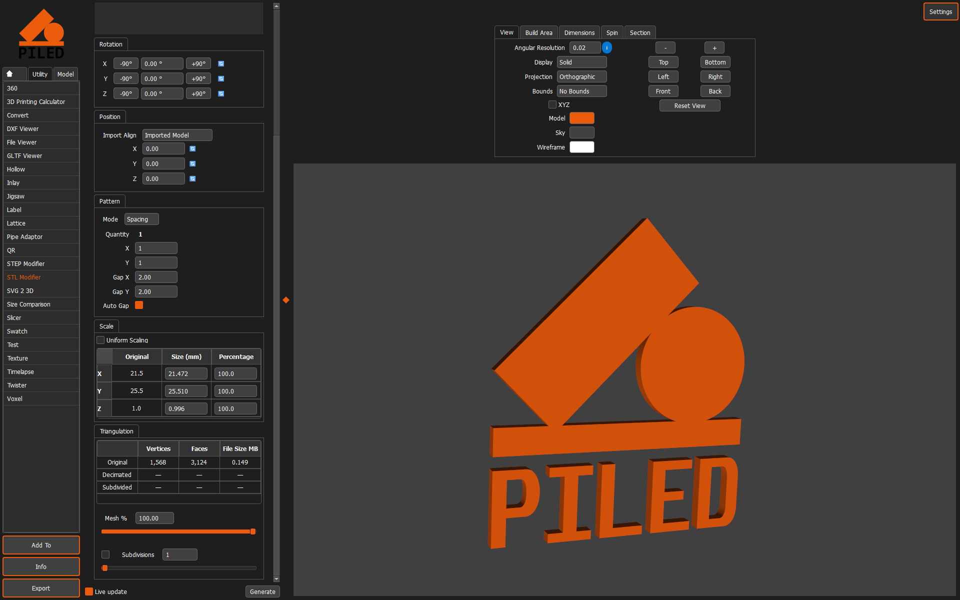Pick the Sky color swatch
This screenshot has width=960, height=600.
tap(582, 133)
